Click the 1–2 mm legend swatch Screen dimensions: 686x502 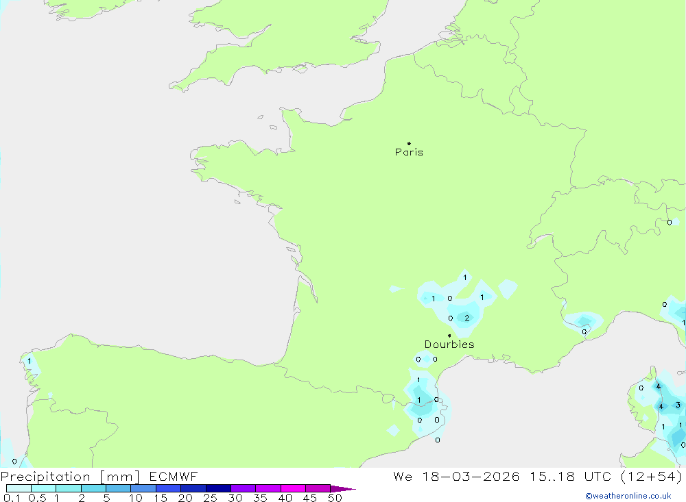(x=69, y=488)
